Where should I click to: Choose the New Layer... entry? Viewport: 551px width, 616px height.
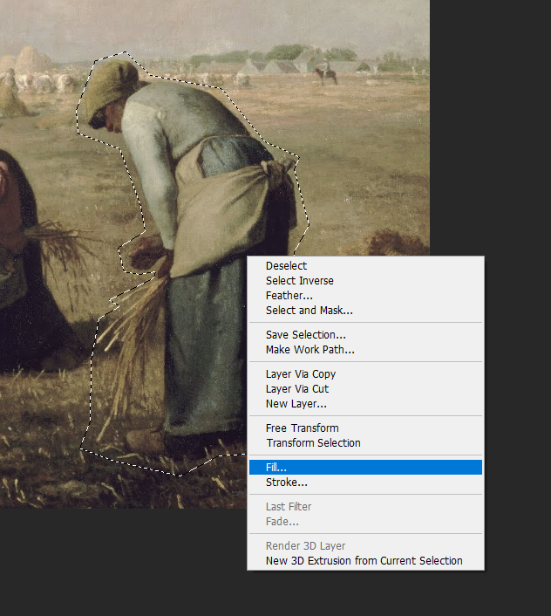pyautogui.click(x=365, y=404)
